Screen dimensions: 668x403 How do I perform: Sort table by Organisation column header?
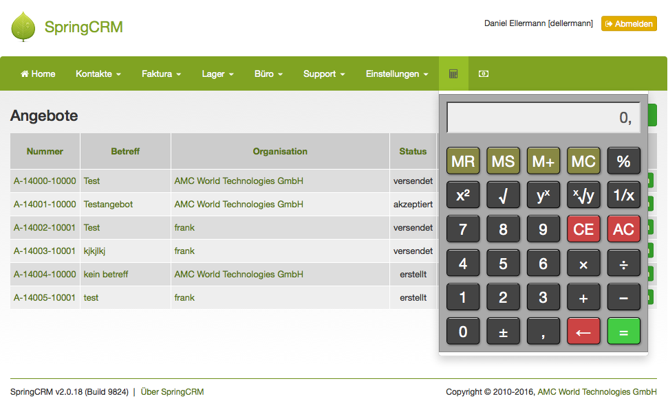(280, 151)
